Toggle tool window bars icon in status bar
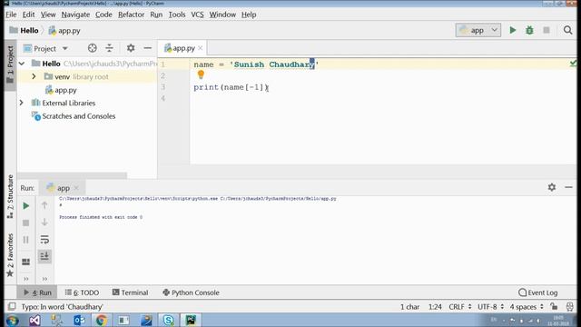The width and height of the screenshot is (581, 327). click(x=12, y=307)
